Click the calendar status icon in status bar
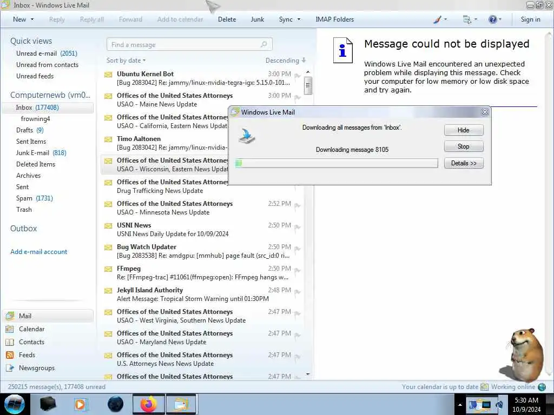554x415 pixels. point(484,387)
